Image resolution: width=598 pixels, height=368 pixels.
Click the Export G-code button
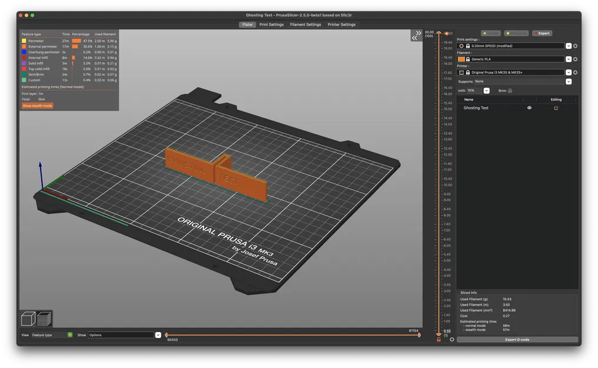(517, 340)
